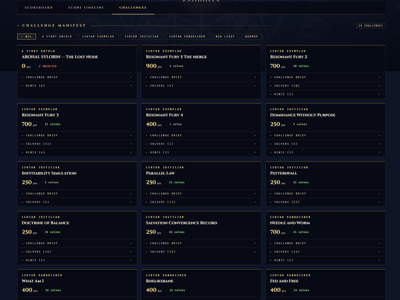Expand Solvers (4) for Resonant Fury 5

(x=201, y=86)
